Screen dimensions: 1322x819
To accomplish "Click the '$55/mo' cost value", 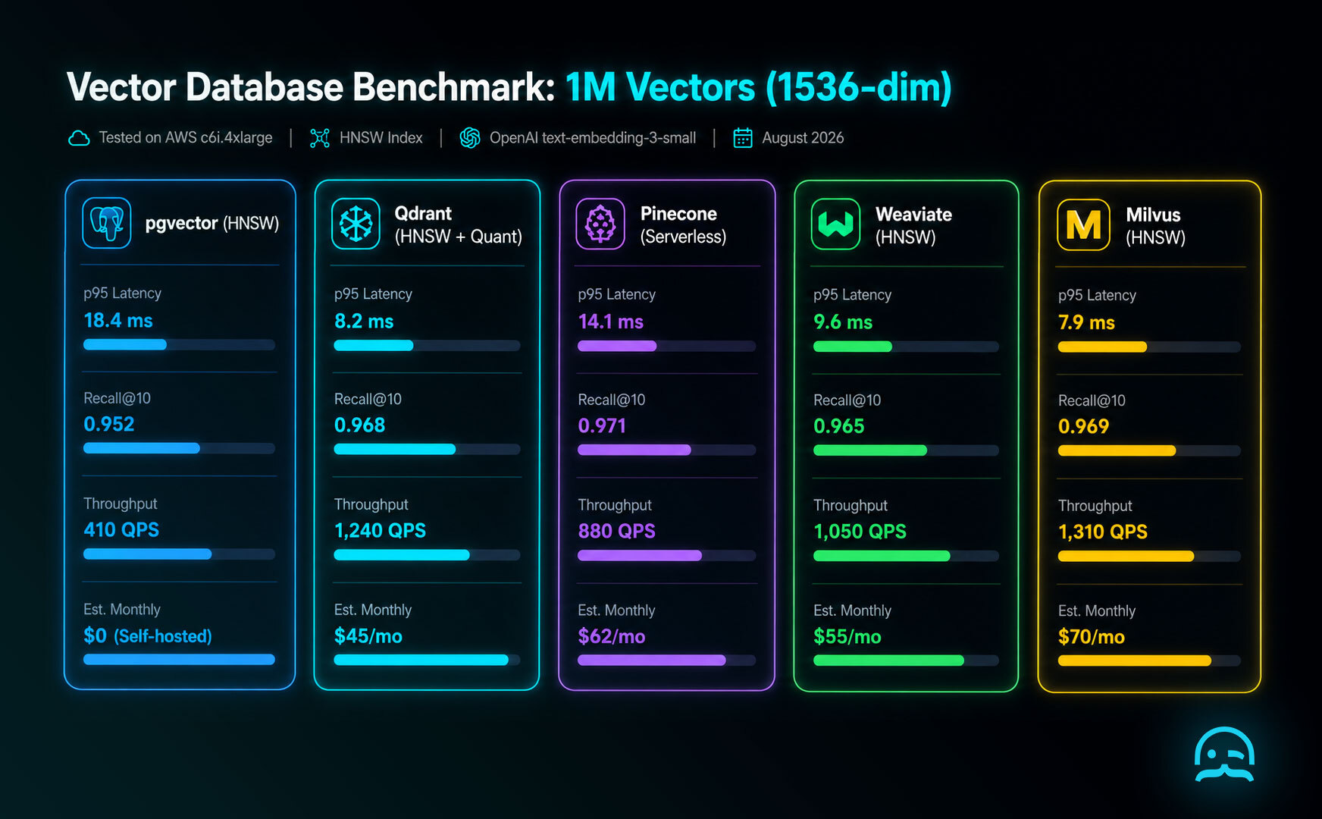I will click(847, 637).
